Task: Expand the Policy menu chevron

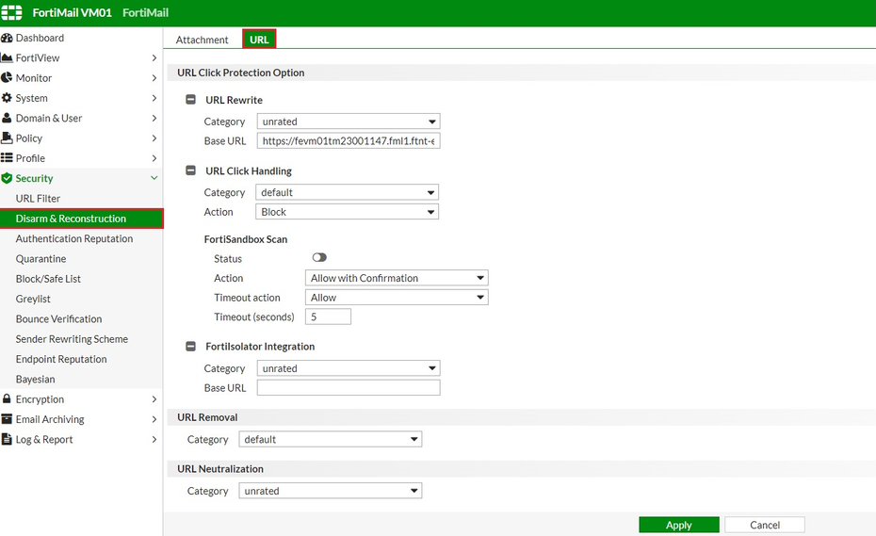Action: click(x=154, y=138)
